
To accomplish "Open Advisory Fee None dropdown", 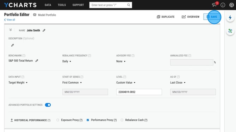I will tap(121, 61).
